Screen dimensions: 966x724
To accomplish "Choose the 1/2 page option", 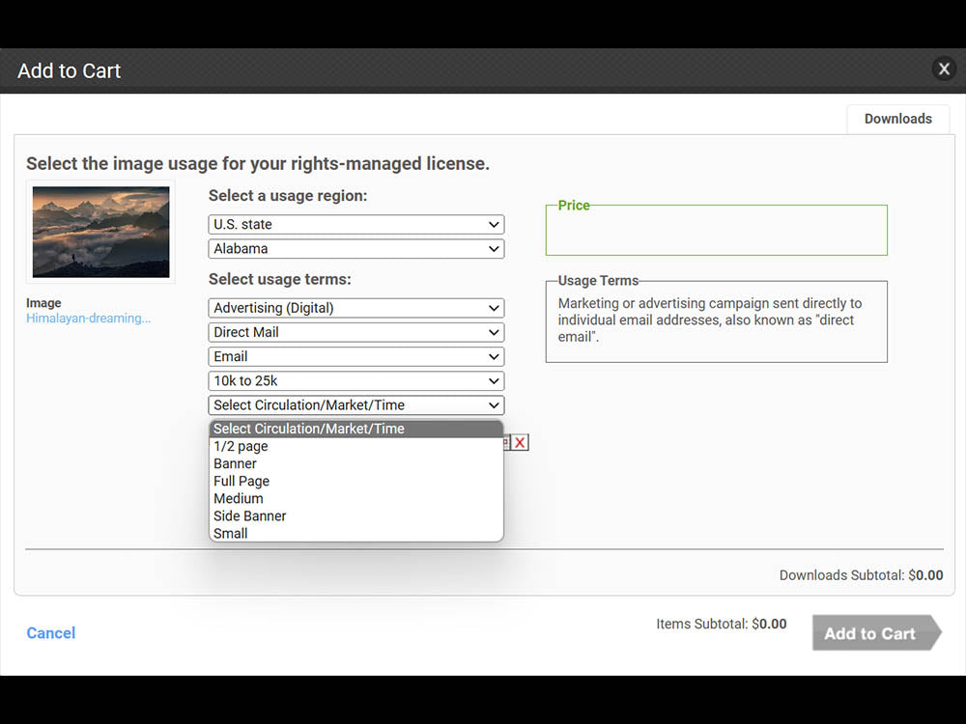I will (x=241, y=447).
